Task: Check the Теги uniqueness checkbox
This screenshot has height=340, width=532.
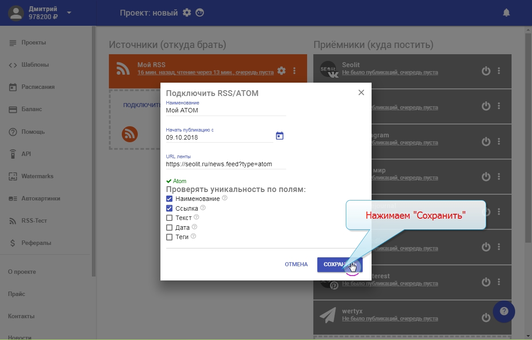Action: (x=169, y=237)
